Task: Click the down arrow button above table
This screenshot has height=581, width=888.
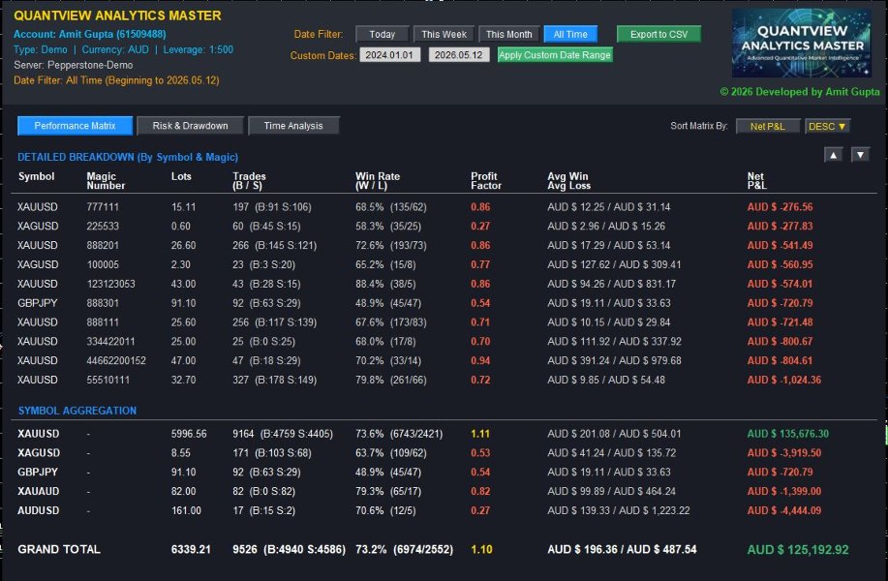Action: pos(860,155)
